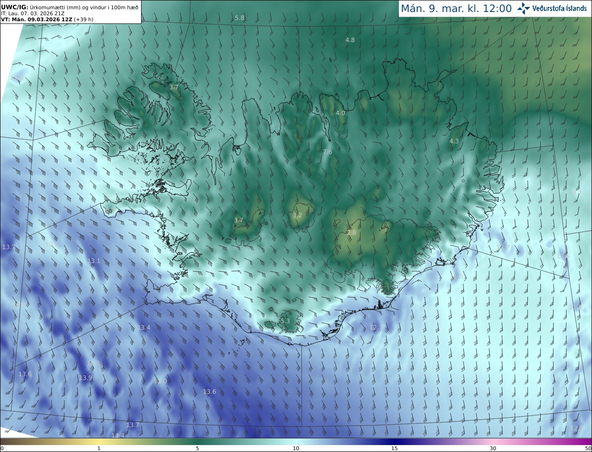Viewport: 592px width, 452px height.
Task: Select the colorbar tick label 15
Action: click(395, 448)
